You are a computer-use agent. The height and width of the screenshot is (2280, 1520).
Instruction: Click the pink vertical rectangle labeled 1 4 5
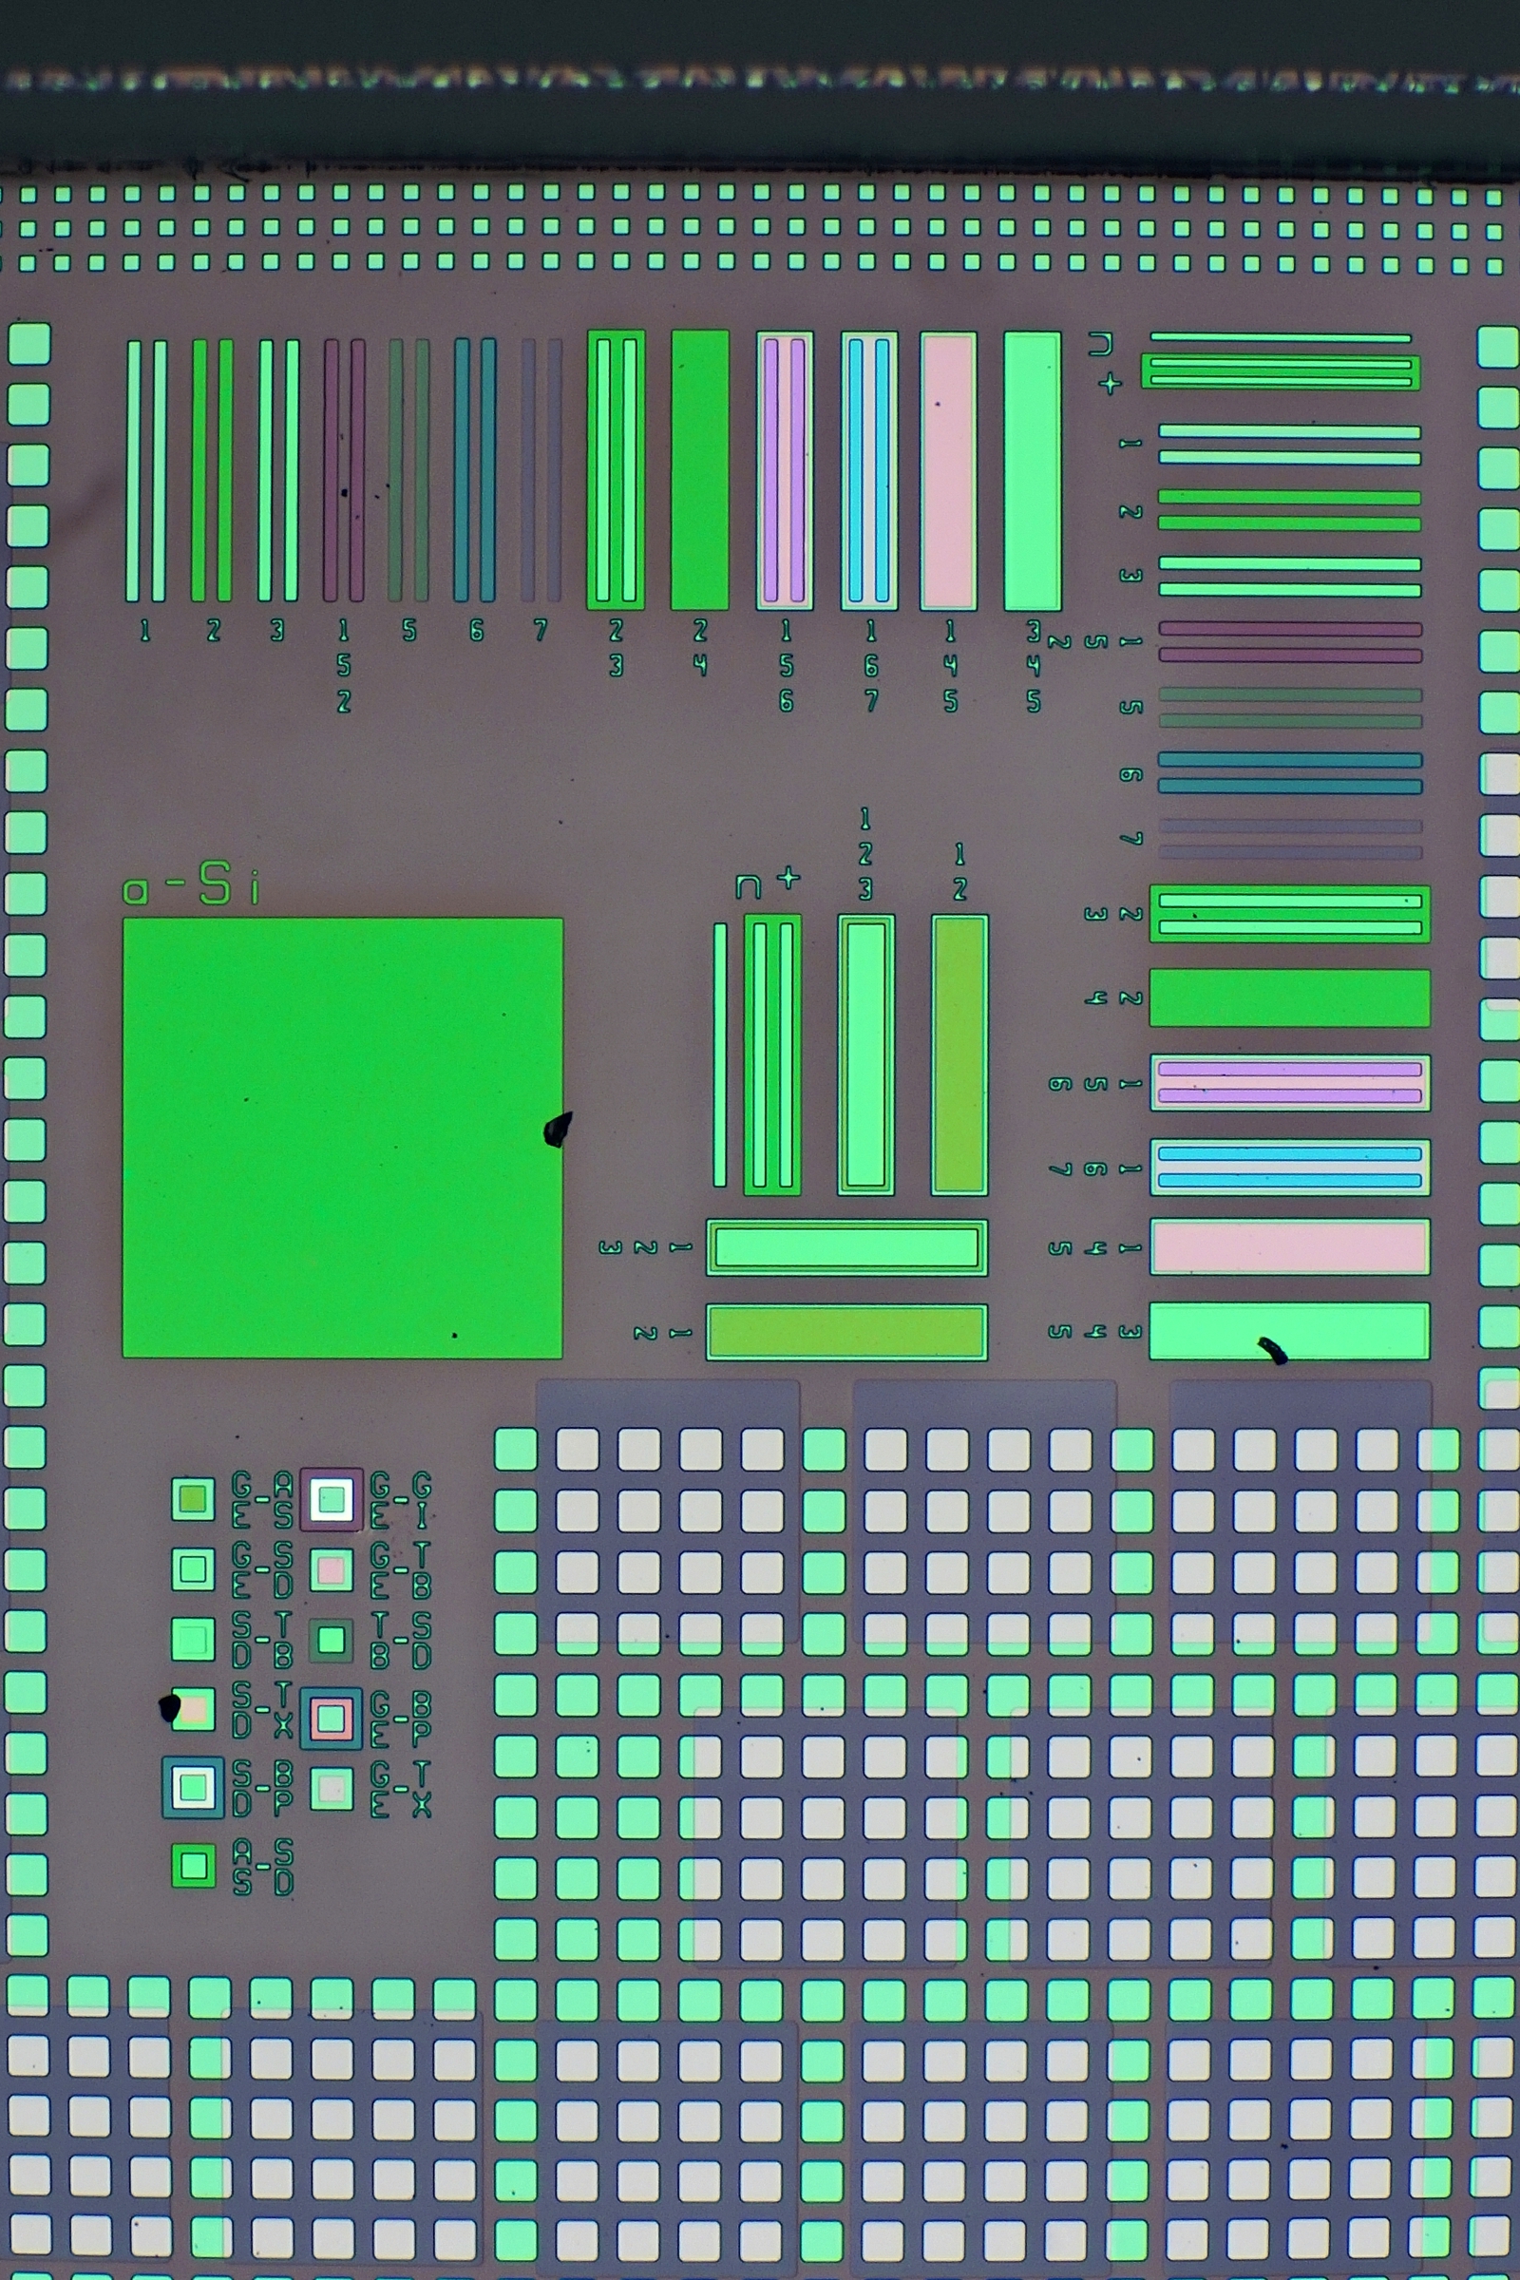(948, 471)
